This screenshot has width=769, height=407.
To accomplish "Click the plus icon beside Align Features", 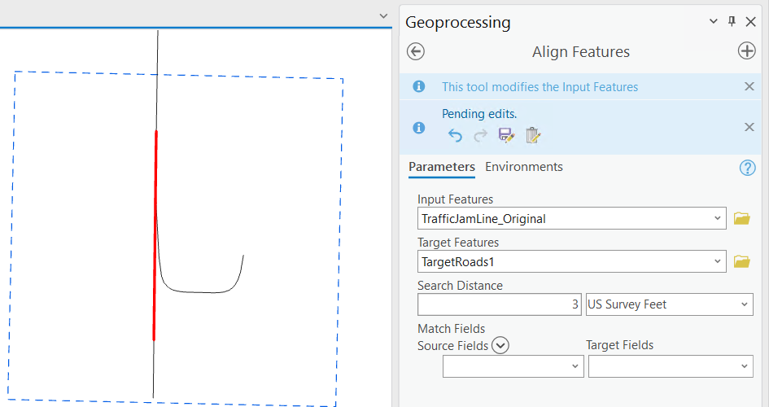I will point(746,51).
